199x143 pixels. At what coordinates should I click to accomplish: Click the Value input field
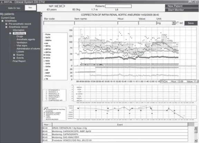(x=147, y=23)
